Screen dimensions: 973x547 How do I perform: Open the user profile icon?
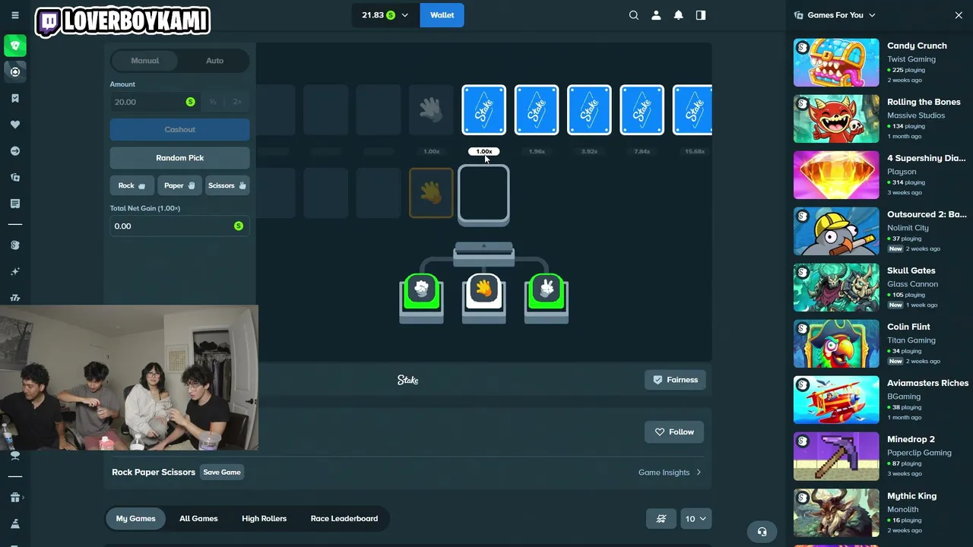click(656, 15)
